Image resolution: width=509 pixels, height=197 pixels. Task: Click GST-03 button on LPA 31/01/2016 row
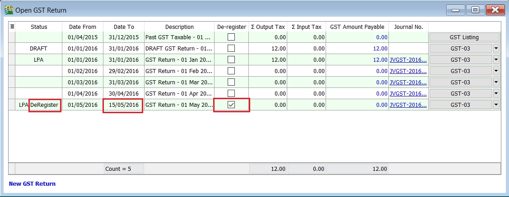461,60
